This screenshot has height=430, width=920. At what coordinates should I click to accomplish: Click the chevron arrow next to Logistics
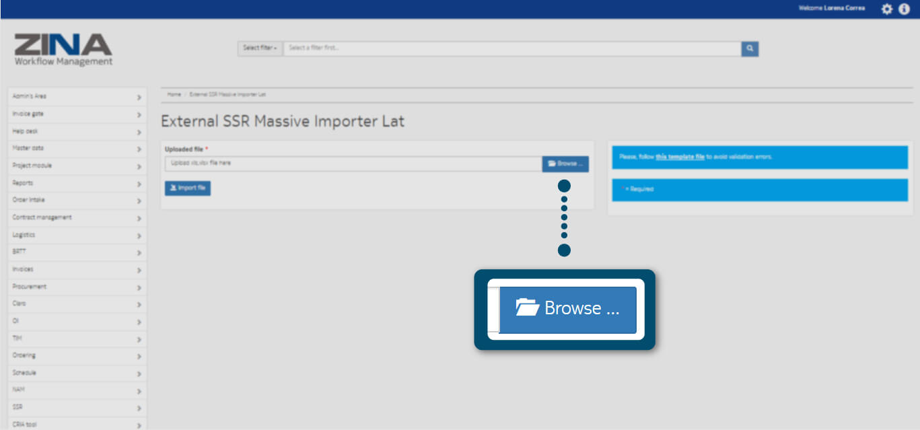[139, 236]
